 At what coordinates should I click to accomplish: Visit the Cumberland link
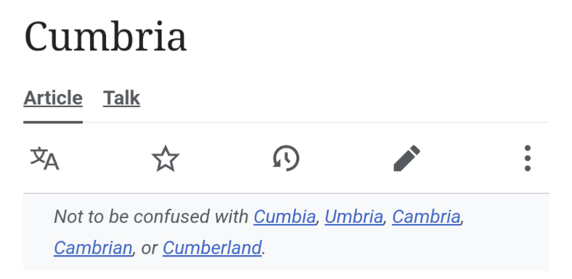click(x=212, y=248)
